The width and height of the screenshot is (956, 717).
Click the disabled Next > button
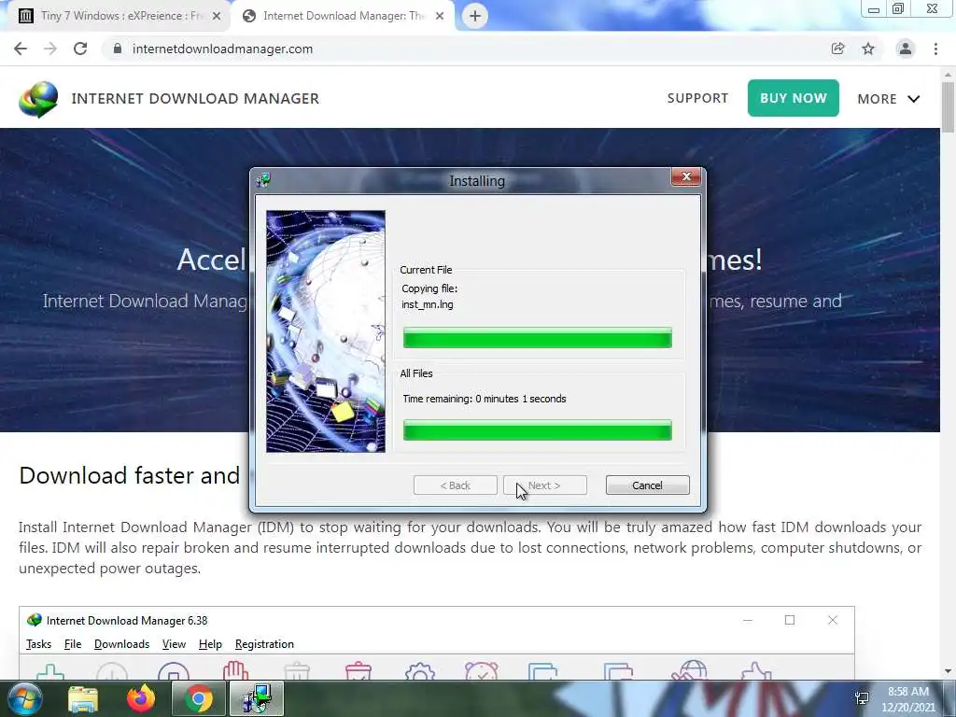(x=545, y=485)
